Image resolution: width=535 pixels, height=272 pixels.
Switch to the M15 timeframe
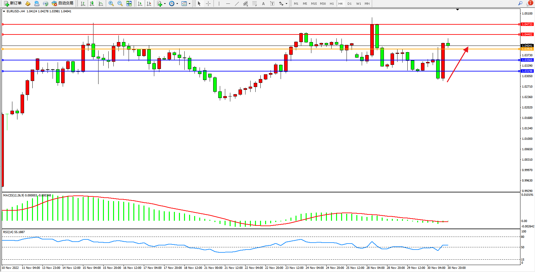pyautogui.click(x=314, y=4)
